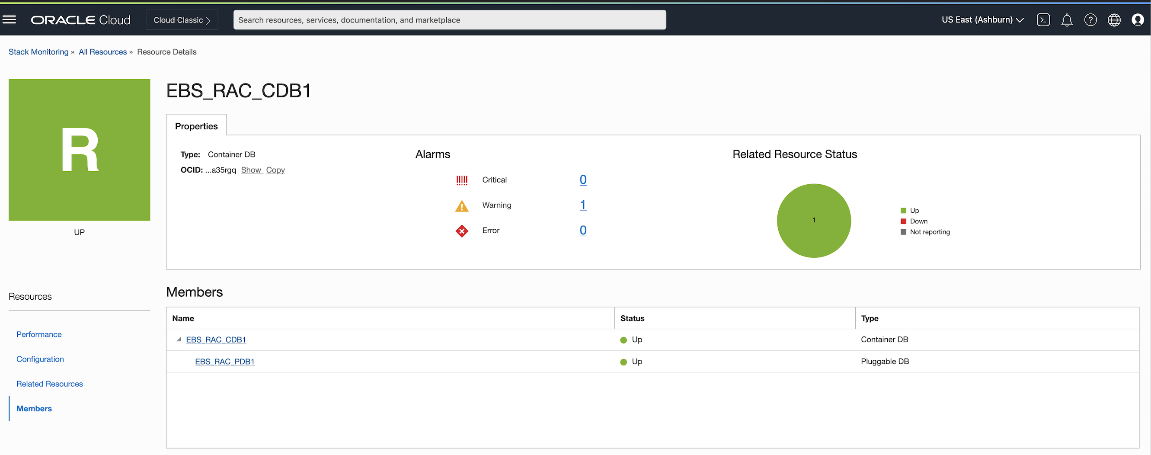This screenshot has height=455, width=1151.
Task: Click the help question mark icon
Action: 1090,19
